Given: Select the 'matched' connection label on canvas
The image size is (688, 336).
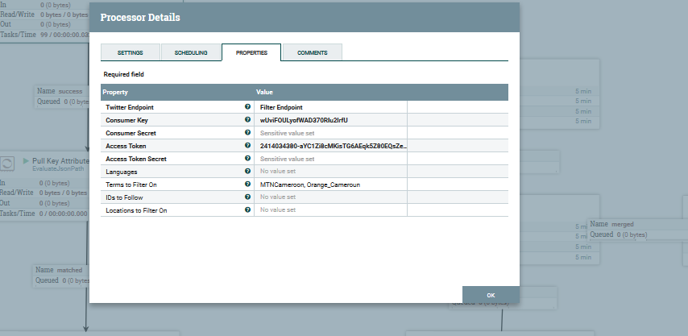Looking at the screenshot, I should click(x=69, y=270).
